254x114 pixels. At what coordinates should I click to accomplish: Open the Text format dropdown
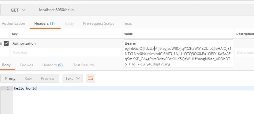[x=73, y=79]
